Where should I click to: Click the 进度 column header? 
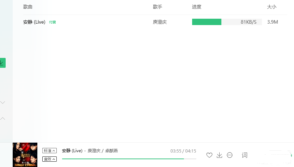click(x=196, y=7)
